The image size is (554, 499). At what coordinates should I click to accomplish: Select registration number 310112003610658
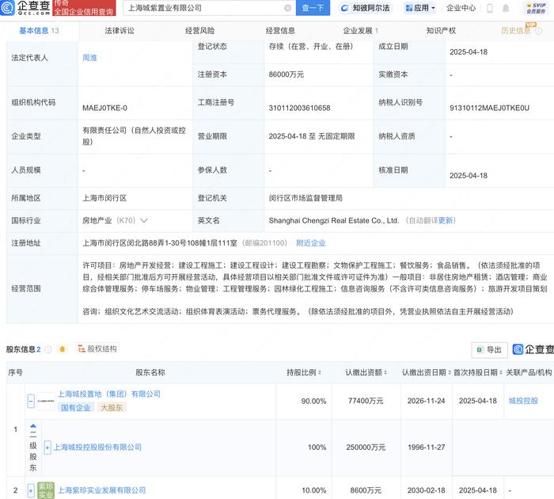[300, 108]
